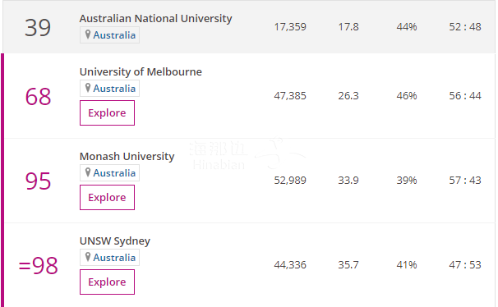The image size is (498, 307).
Task: Click the location pin beside Australian National University's Australia
Action: click(x=88, y=34)
